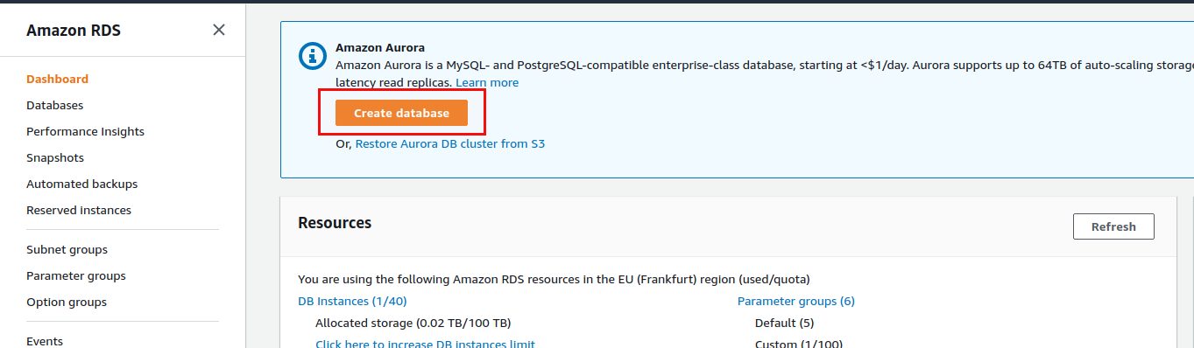Go to Performance Insights
Viewport: 1194px width, 348px height.
point(85,131)
